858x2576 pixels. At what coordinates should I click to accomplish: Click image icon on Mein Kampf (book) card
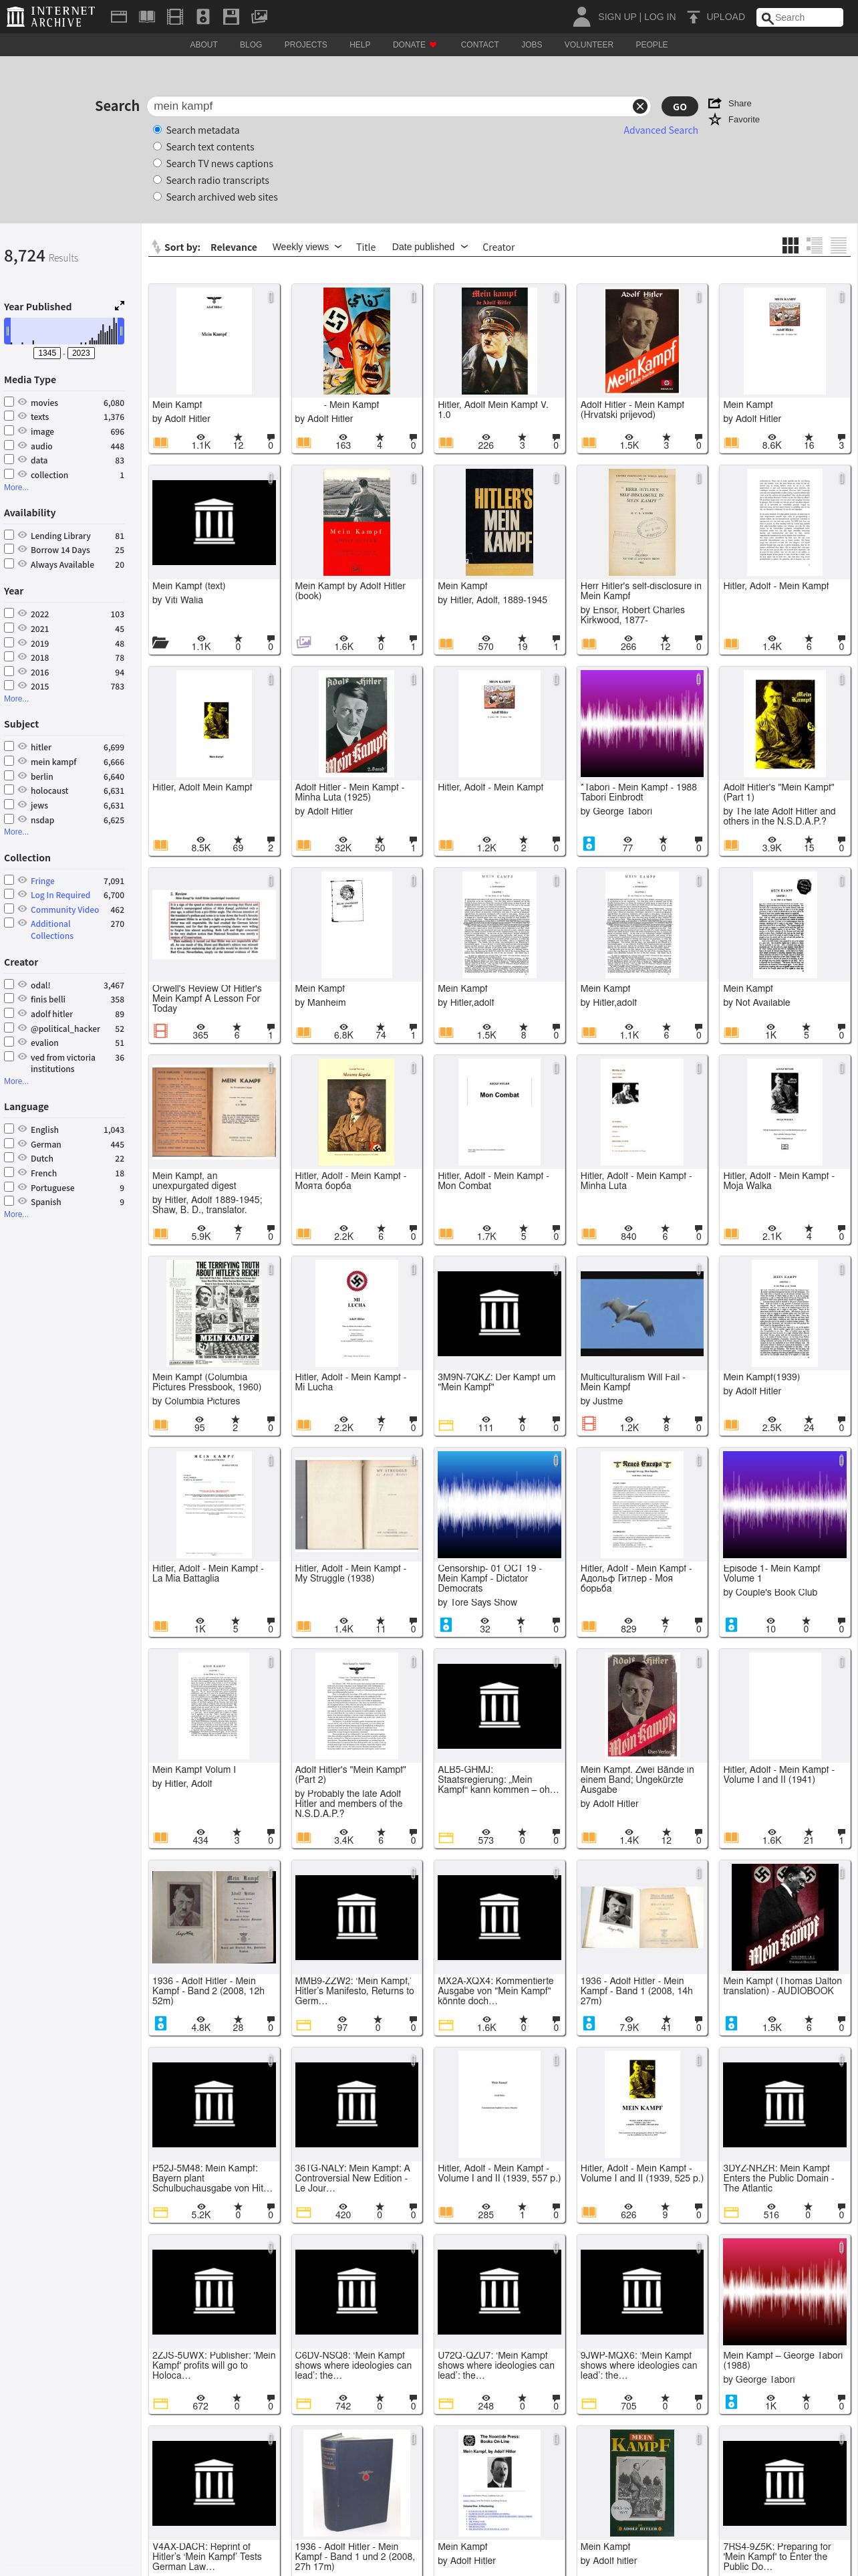point(303,643)
